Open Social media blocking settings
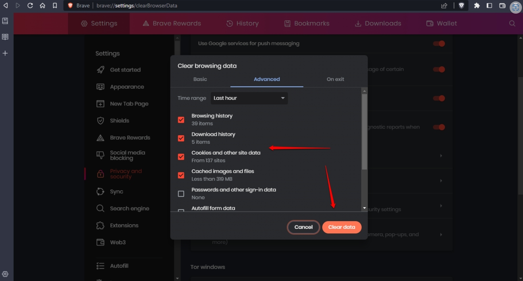The image size is (523, 281). point(127,155)
